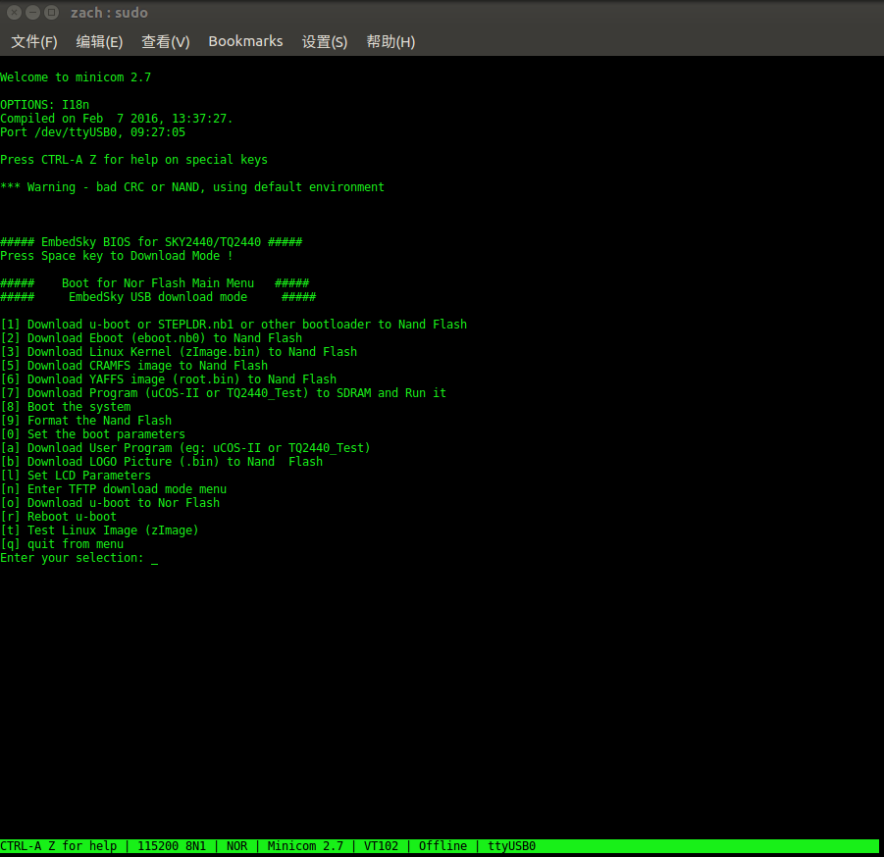The width and height of the screenshot is (884, 857).
Task: Open the Bookmarks menu
Action: (245, 41)
